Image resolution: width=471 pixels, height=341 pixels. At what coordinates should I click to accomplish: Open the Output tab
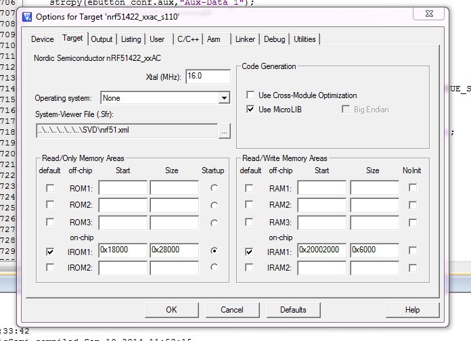coord(102,39)
